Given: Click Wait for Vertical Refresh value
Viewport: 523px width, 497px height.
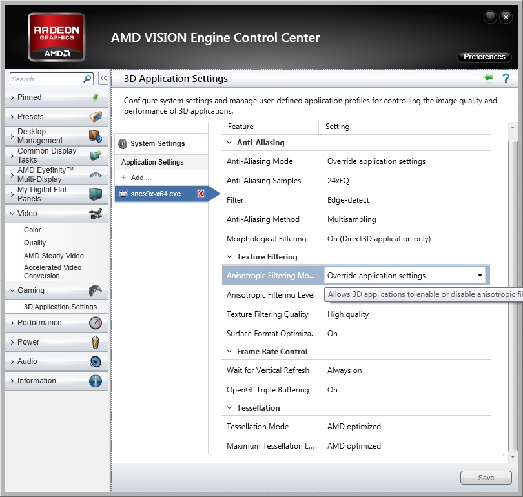Looking at the screenshot, I should [x=344, y=370].
